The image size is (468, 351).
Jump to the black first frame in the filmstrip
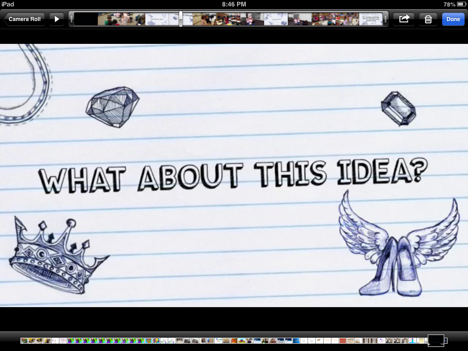86,19
